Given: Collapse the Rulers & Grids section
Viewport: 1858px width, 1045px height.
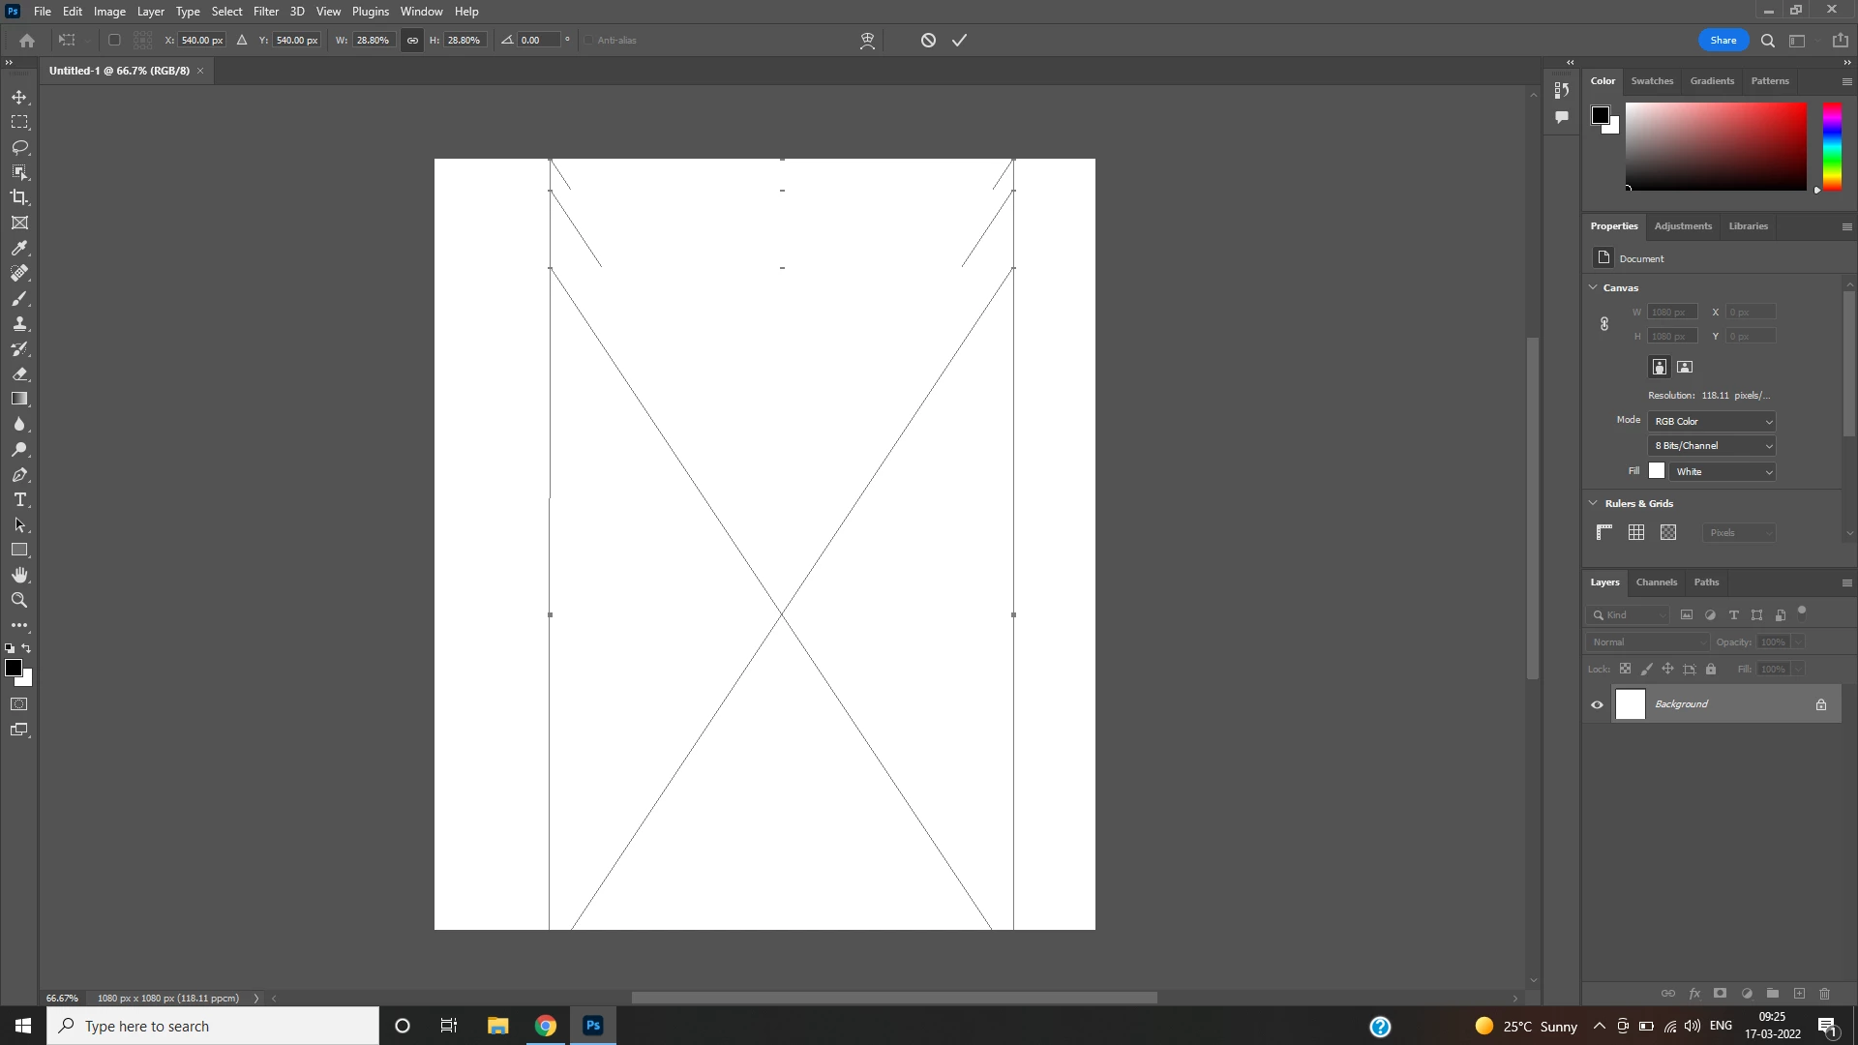Looking at the screenshot, I should pyautogui.click(x=1594, y=503).
